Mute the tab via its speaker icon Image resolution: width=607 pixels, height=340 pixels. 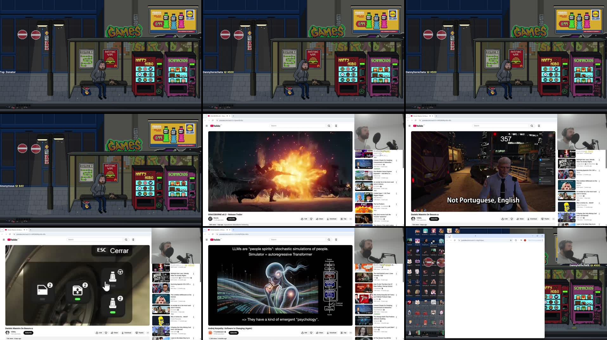coord(227,116)
